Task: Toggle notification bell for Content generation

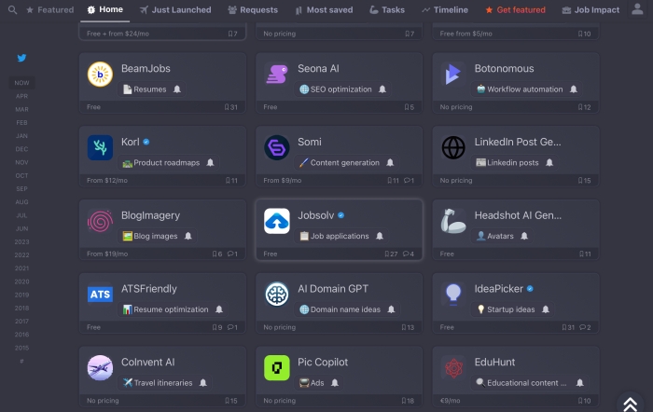Action: (x=390, y=162)
